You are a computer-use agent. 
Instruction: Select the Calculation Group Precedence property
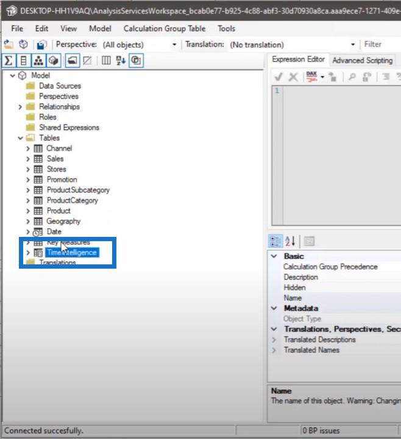click(335, 267)
